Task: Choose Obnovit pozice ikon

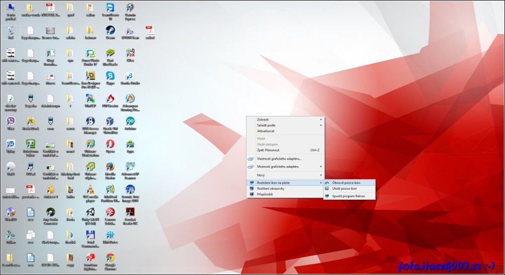Action: pyautogui.click(x=346, y=183)
